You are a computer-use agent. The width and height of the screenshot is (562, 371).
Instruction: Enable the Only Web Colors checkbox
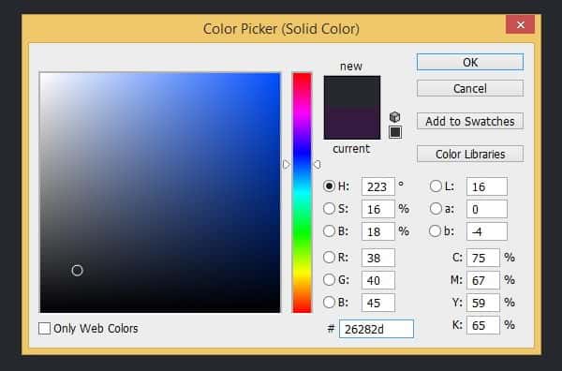[x=44, y=328]
